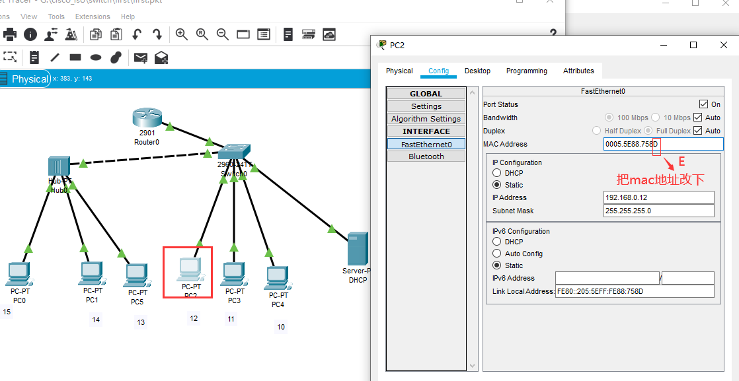Select the Draw Rectangle tool
The image size is (739, 381).
click(x=75, y=57)
